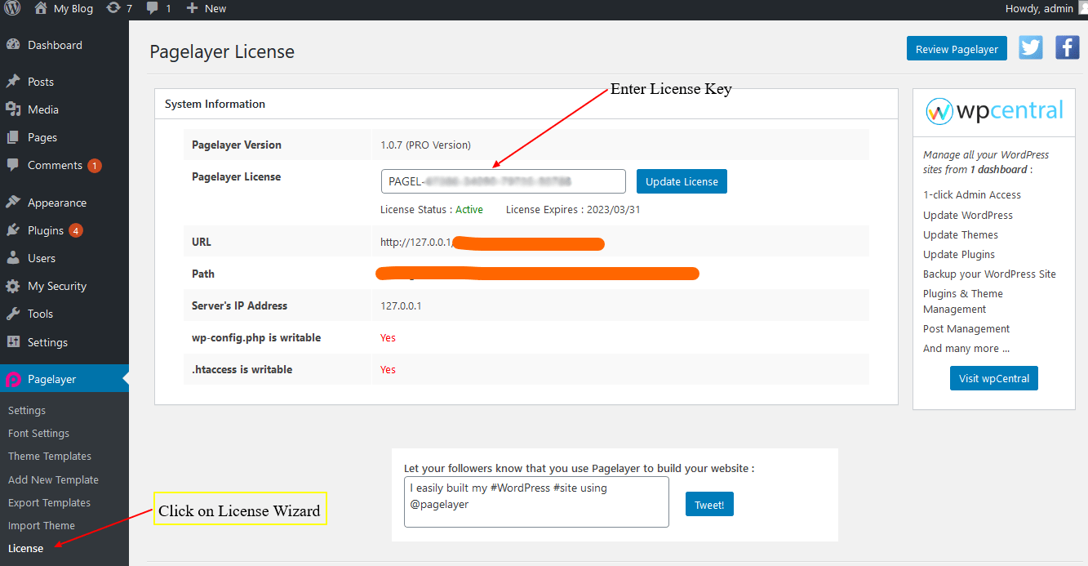1088x566 pixels.
Task: Open the updates icon showing 7
Action: point(118,8)
